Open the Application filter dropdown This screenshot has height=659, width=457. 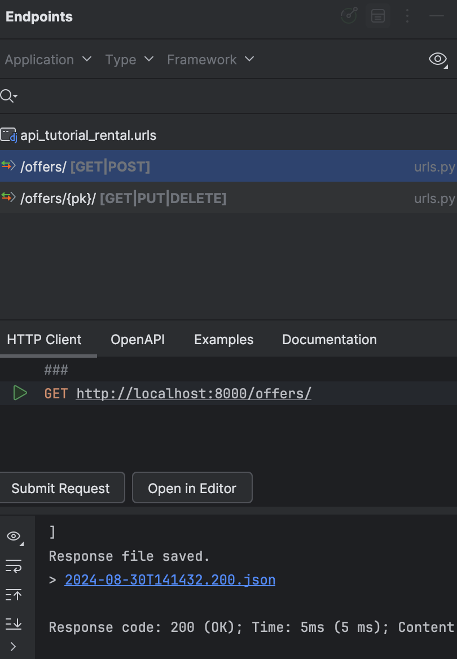(47, 59)
